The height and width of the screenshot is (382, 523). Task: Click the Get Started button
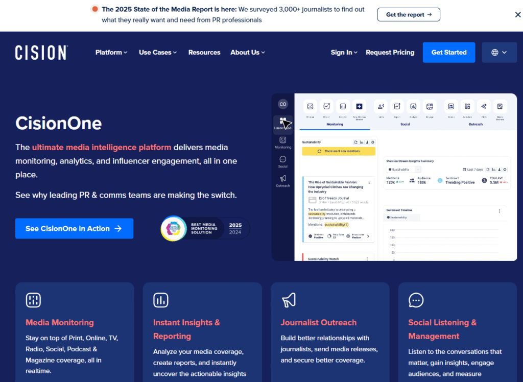pos(449,52)
